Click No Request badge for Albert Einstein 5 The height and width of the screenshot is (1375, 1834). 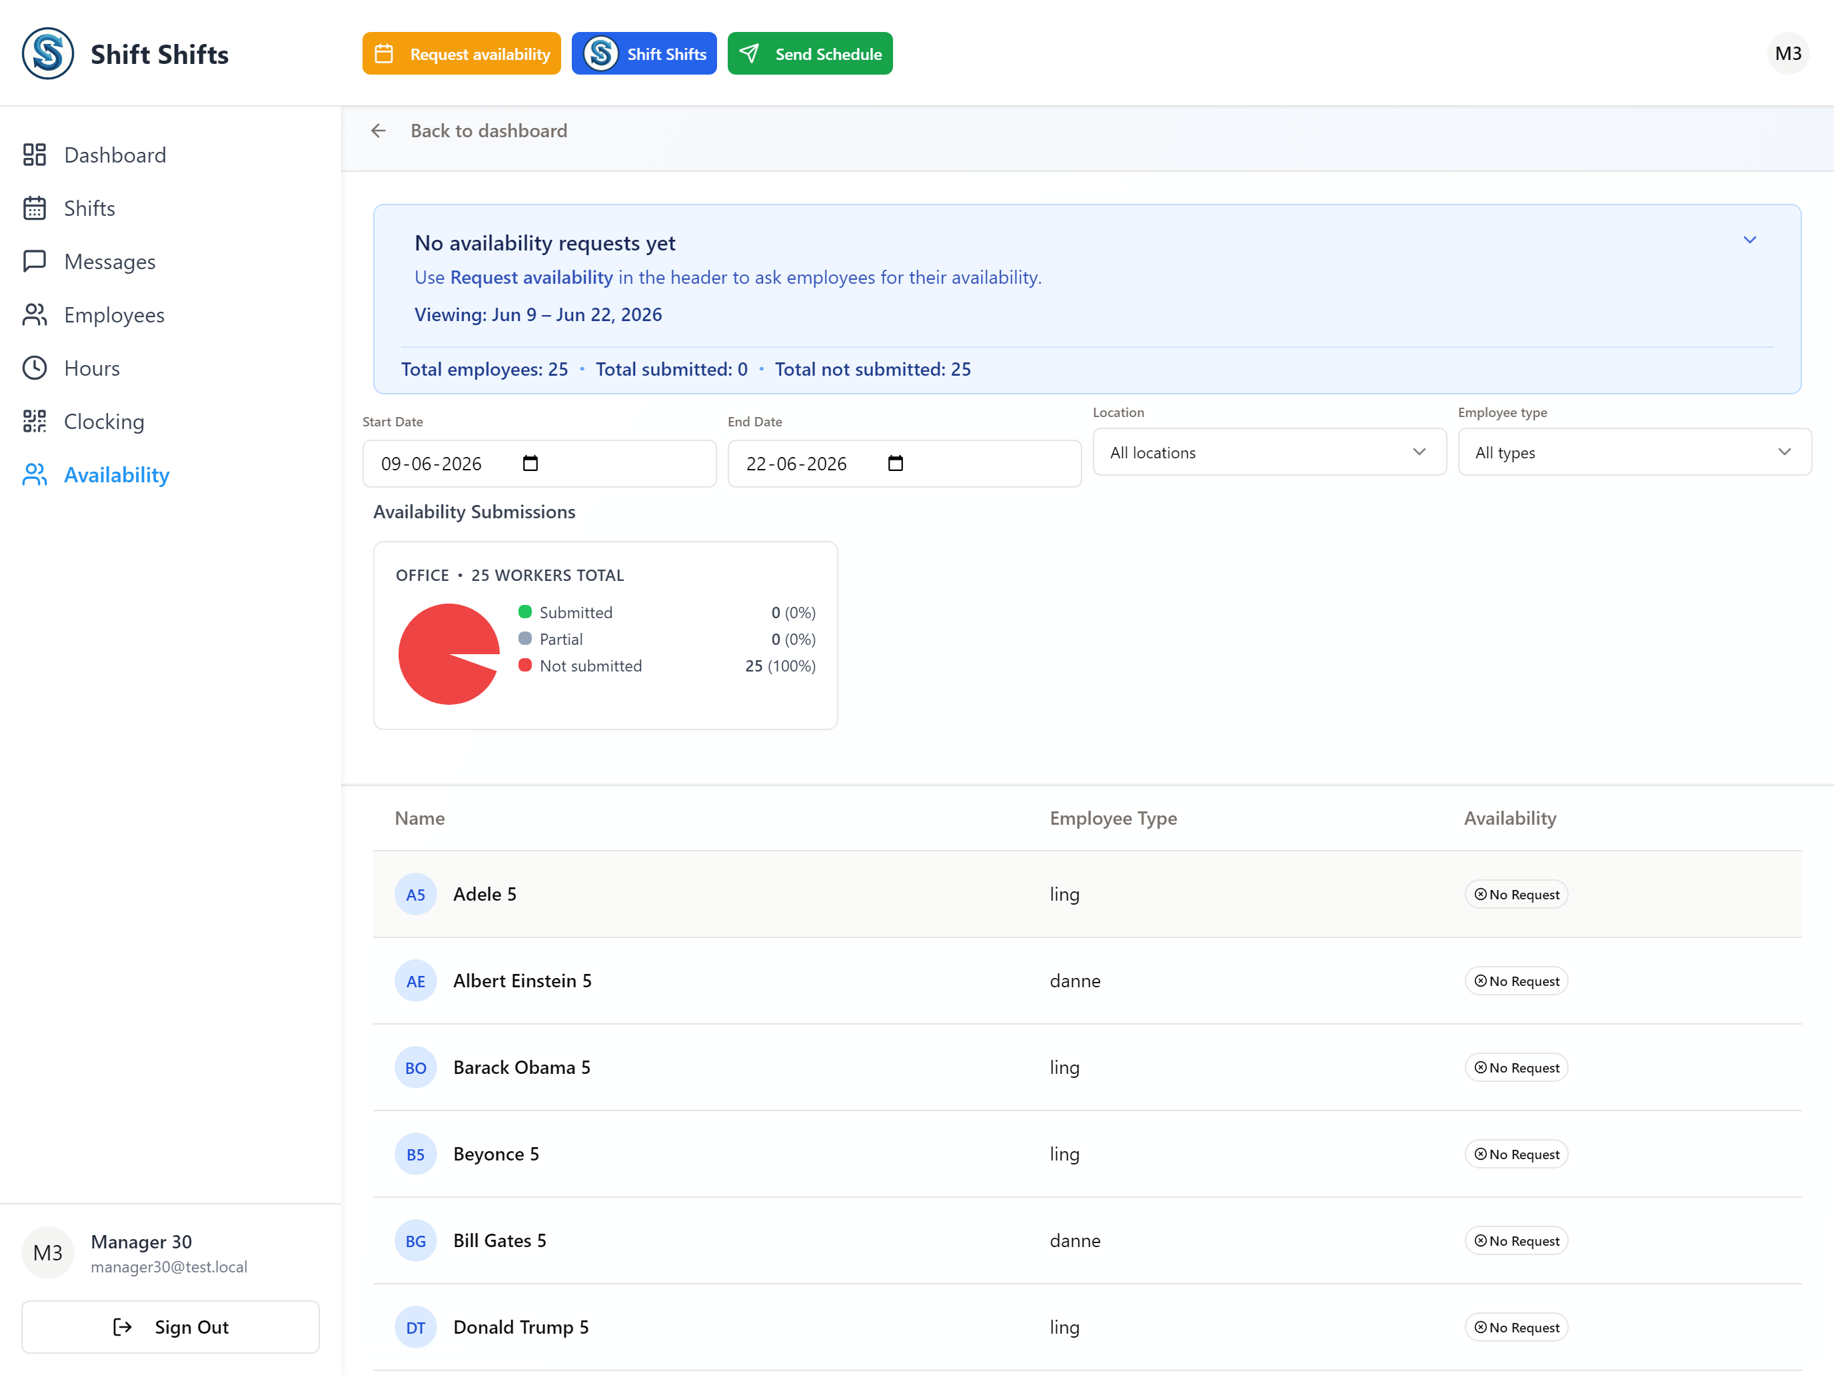click(1517, 981)
